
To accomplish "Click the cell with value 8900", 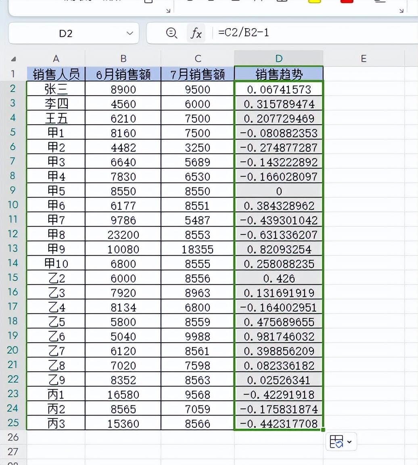I will [123, 89].
